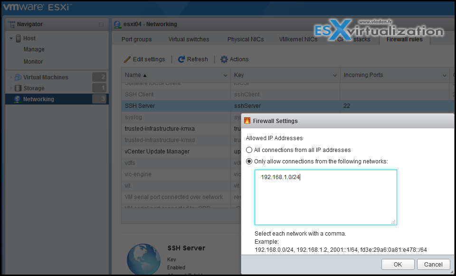The height and width of the screenshot is (276, 456).
Task: Collapse the Host tree node
Action: click(x=11, y=38)
